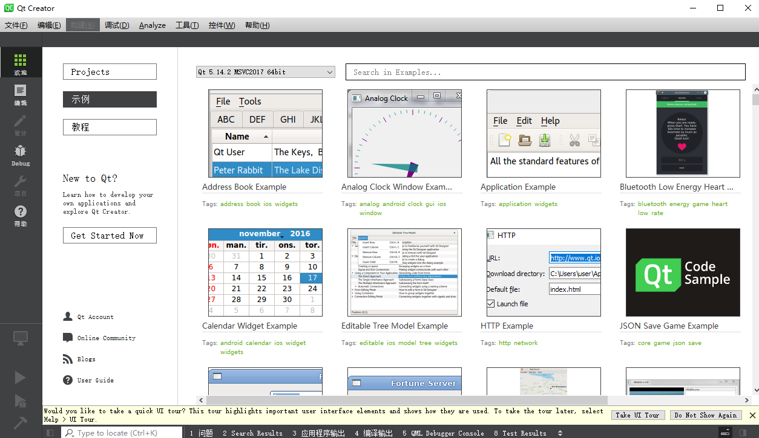This screenshot has height=438, width=759.
Task: Open Application Example thumbnail
Action: [x=544, y=134]
